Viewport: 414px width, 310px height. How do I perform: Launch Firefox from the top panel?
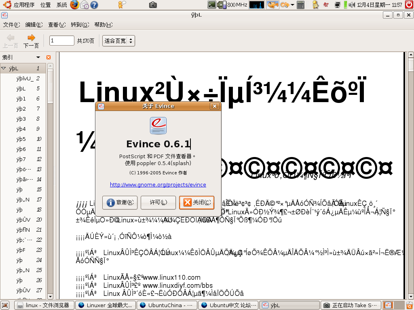(75, 4)
